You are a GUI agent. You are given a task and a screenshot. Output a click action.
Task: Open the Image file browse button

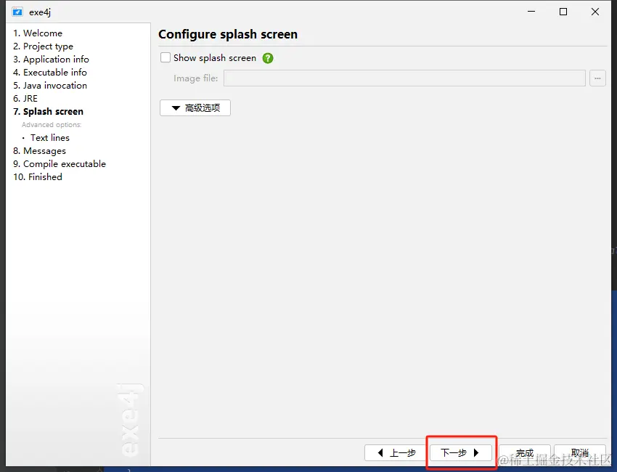597,78
